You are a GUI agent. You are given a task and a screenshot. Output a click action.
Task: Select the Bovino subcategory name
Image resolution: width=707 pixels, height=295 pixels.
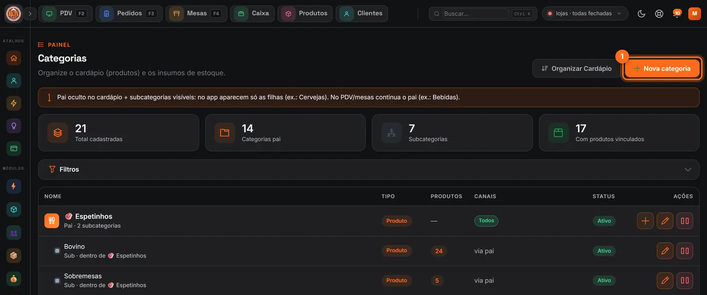74,246
